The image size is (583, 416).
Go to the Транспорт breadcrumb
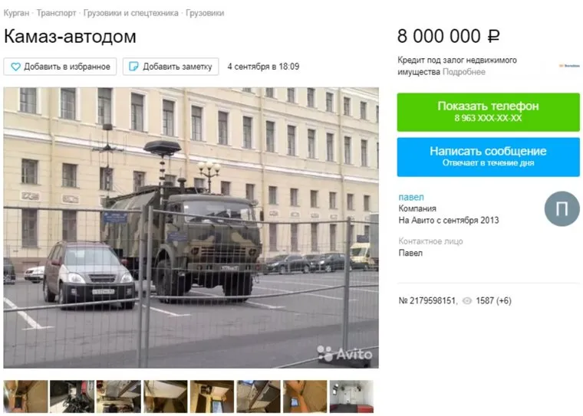click(56, 13)
